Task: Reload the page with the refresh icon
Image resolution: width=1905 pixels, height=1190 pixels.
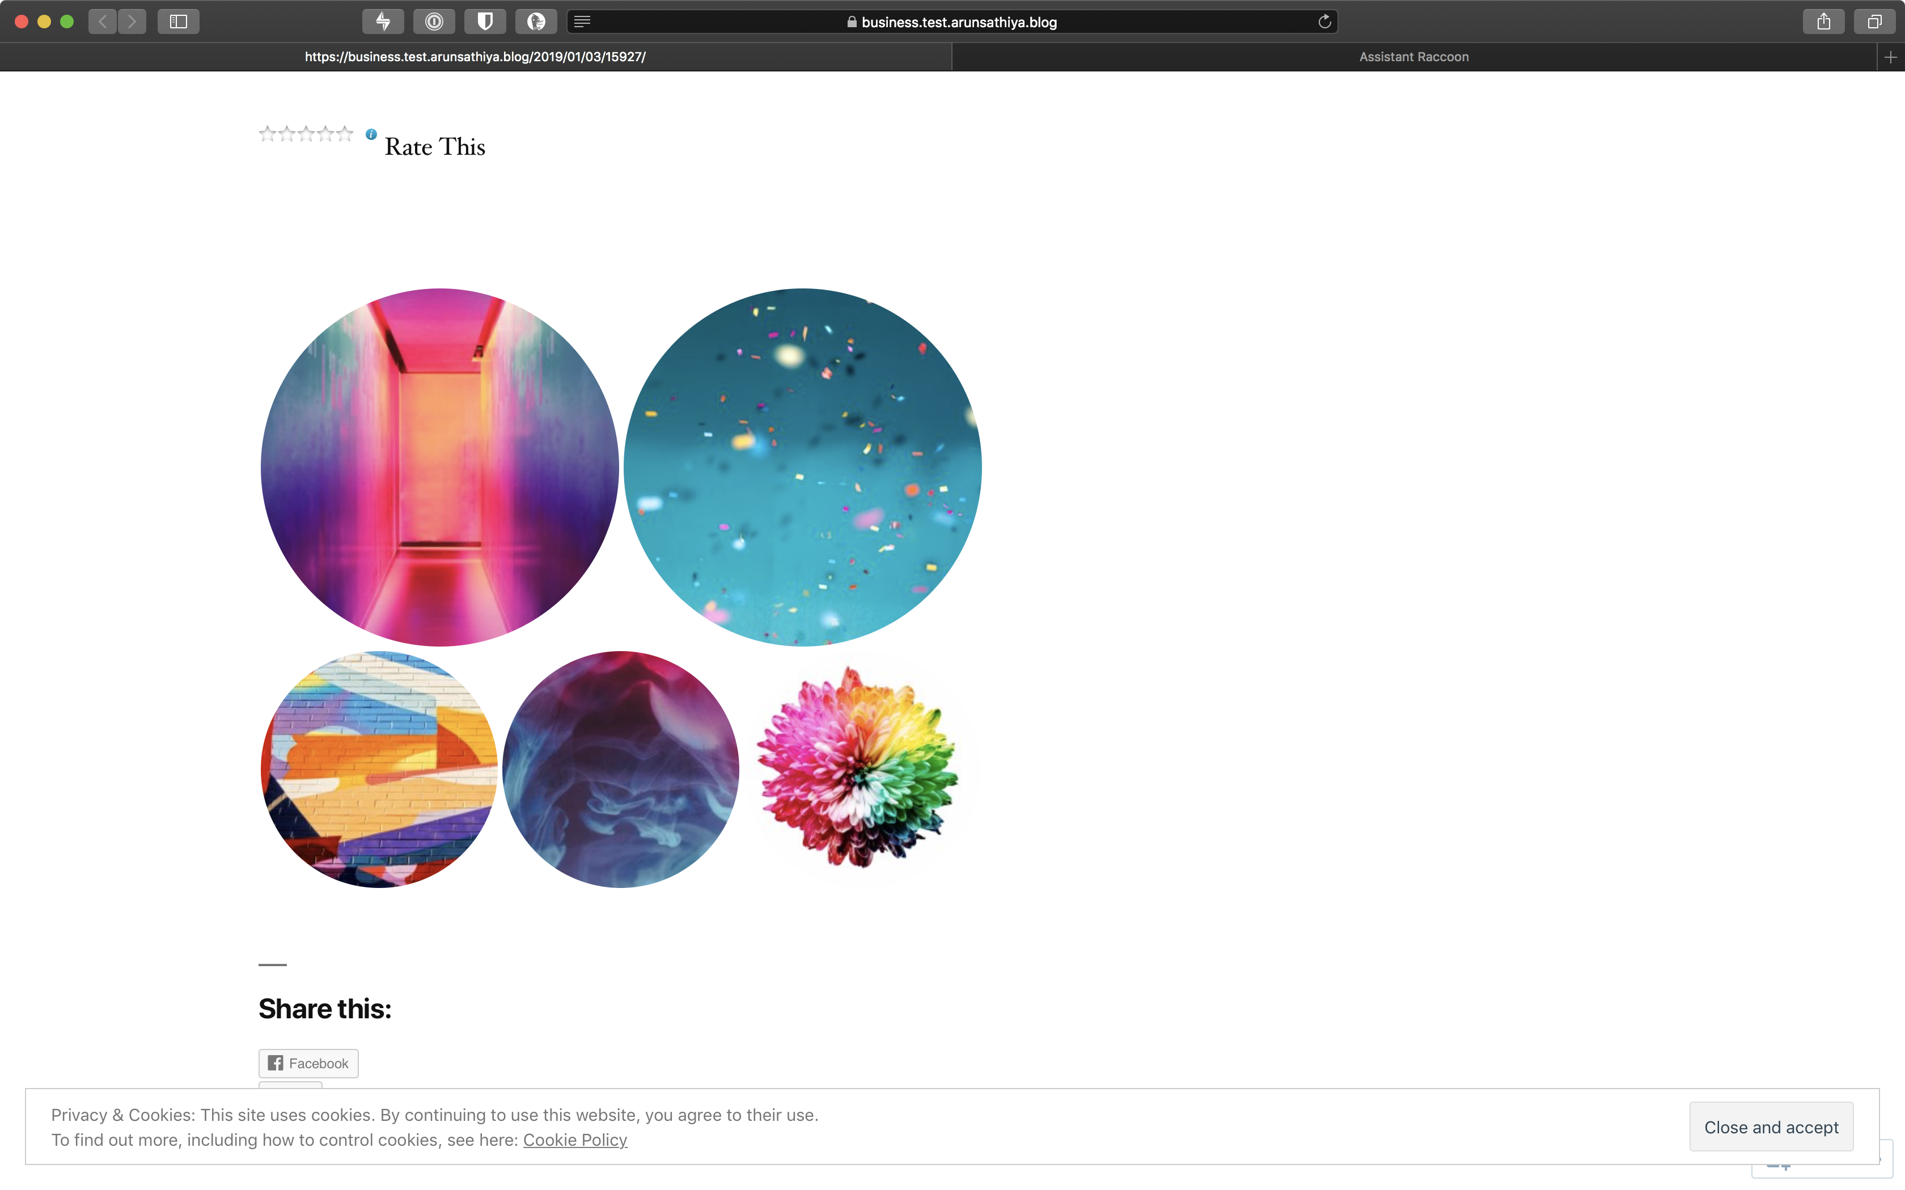Action: [x=1325, y=22]
